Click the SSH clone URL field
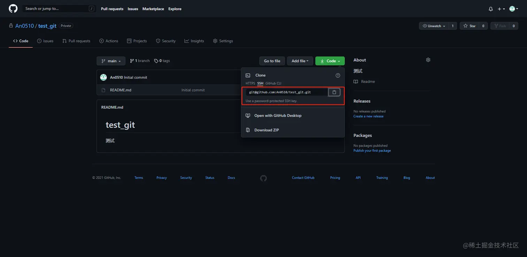This screenshot has width=527, height=257. point(287,92)
